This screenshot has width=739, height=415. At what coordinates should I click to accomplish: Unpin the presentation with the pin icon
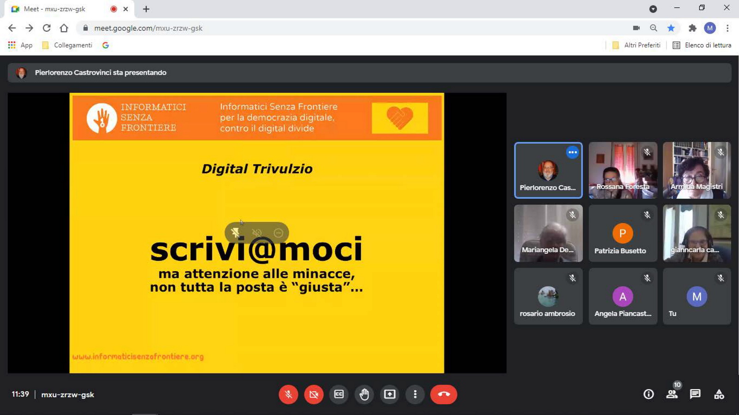[x=236, y=233]
